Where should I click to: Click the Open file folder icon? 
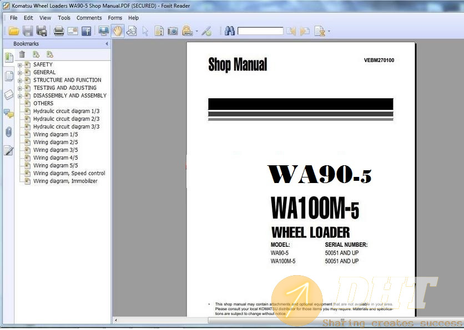[14, 31]
